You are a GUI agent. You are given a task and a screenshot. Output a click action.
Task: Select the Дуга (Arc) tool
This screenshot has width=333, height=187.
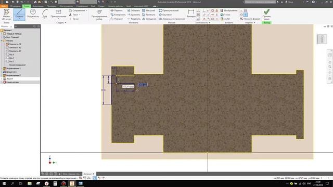click(45, 14)
